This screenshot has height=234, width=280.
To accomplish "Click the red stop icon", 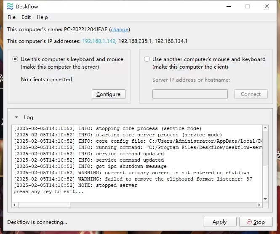I will point(249,222).
